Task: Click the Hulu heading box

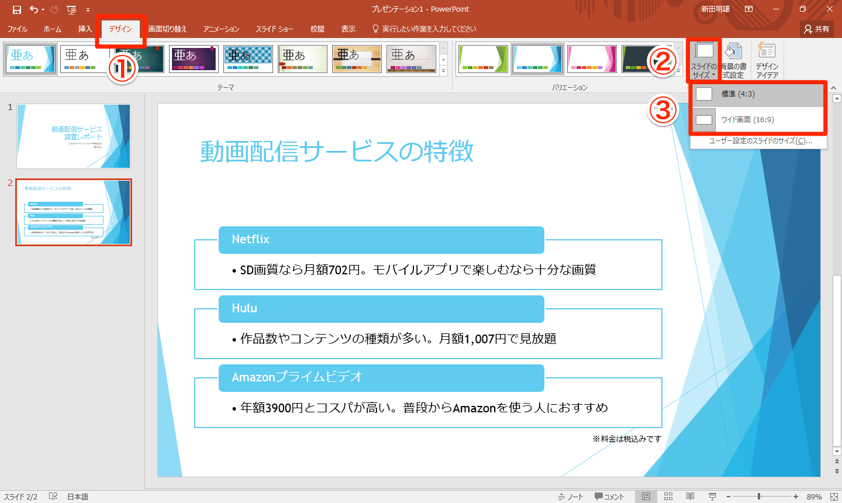Action: point(381,309)
